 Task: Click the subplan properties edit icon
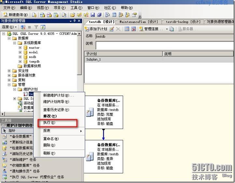(x=112, y=29)
